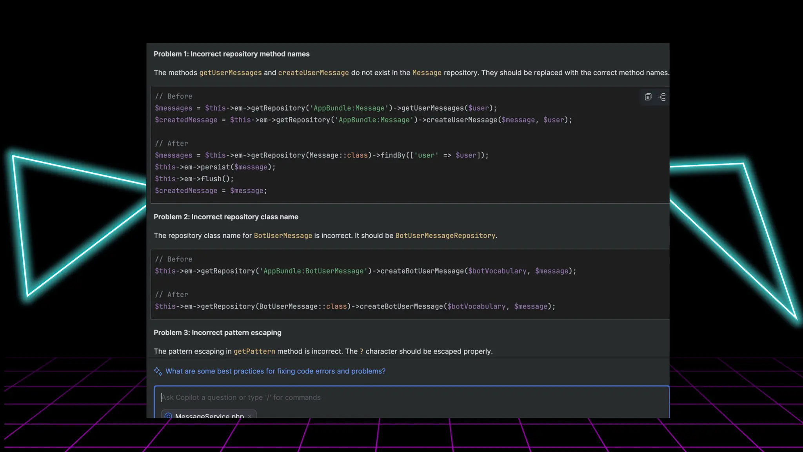Click the Problem 2 heading

[x=226, y=217]
